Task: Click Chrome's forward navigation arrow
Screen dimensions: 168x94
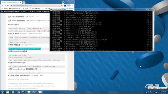Action: (5, 5)
